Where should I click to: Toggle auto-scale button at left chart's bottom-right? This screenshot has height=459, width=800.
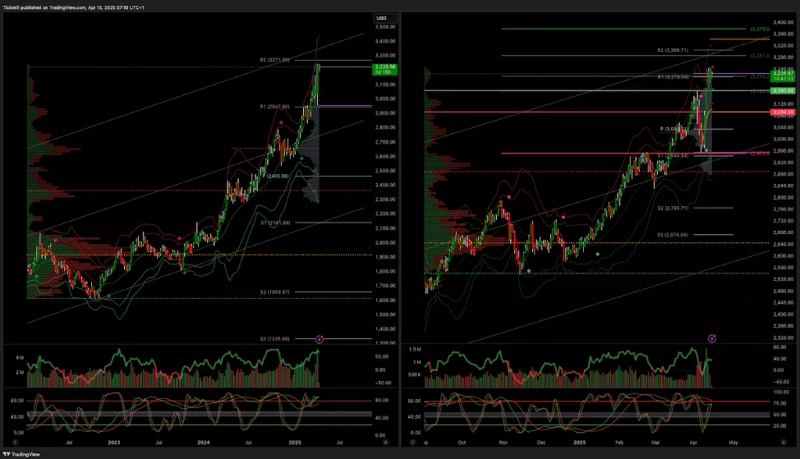pyautogui.click(x=385, y=442)
